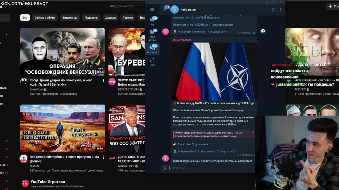Open the JesusAVGNBot sender name
Image resolution: width=339 pixels, height=190 pixels.
[x=182, y=40]
